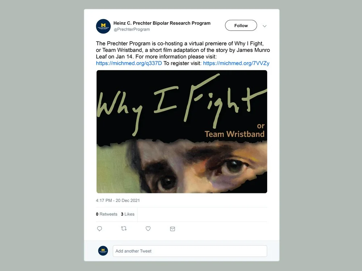Click the Team Wristband text on poster
The width and height of the screenshot is (362, 271).
click(x=235, y=134)
